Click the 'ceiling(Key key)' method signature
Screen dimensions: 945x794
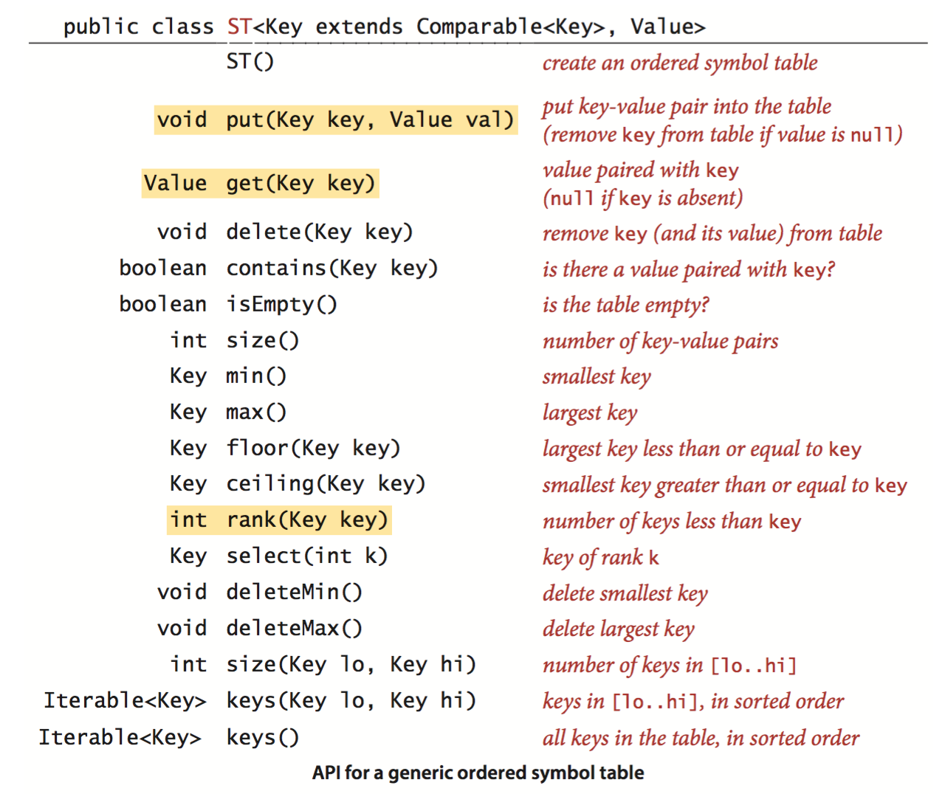click(x=326, y=483)
